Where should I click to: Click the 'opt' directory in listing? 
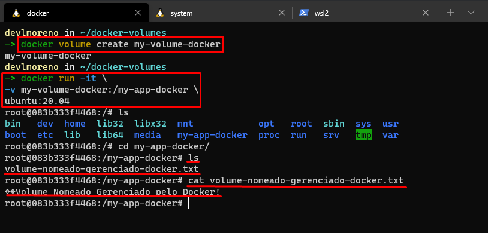pos(266,124)
